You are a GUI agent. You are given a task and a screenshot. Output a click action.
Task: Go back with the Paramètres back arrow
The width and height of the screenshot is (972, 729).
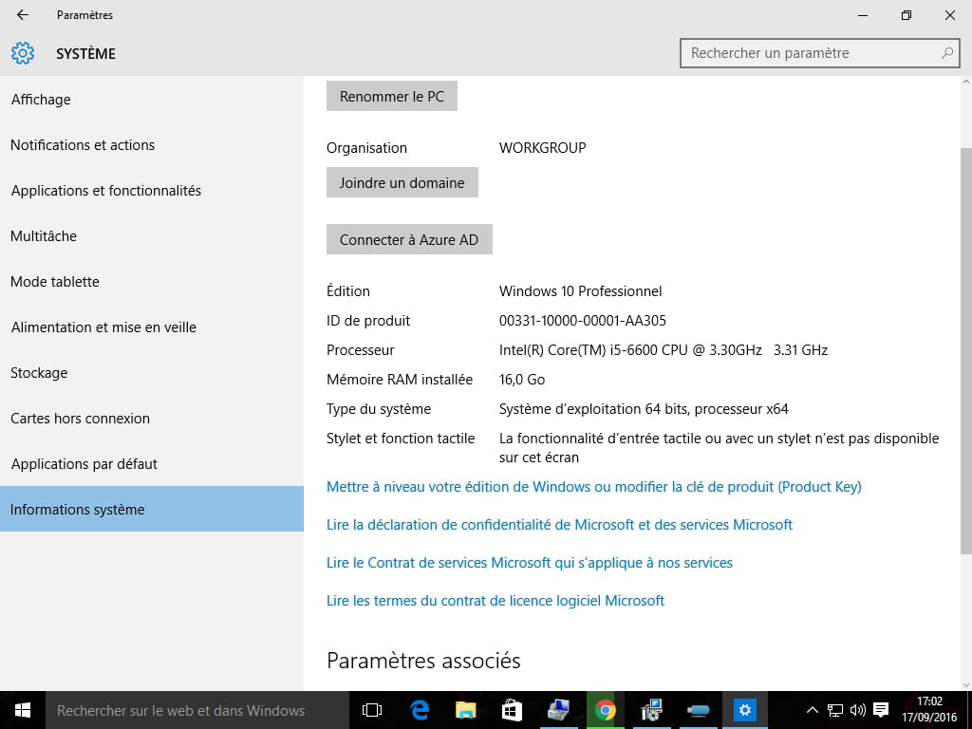[23, 15]
